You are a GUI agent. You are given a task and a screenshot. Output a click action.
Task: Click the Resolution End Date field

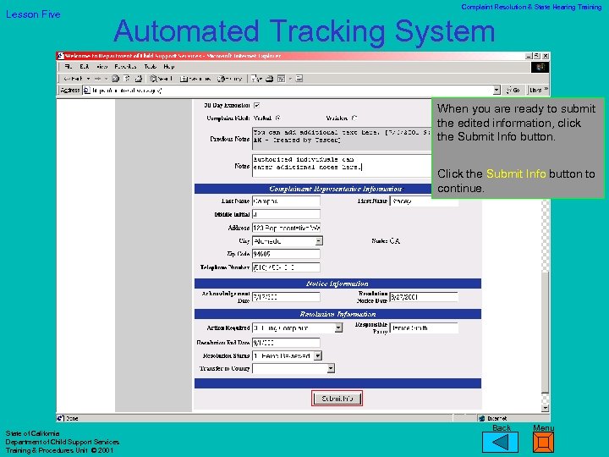pos(286,343)
